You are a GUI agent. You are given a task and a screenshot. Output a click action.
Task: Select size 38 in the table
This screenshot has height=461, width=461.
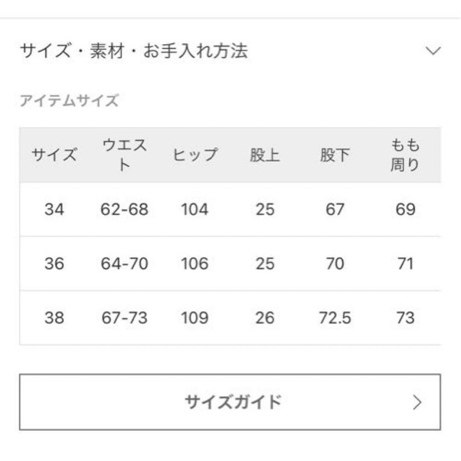click(x=55, y=318)
